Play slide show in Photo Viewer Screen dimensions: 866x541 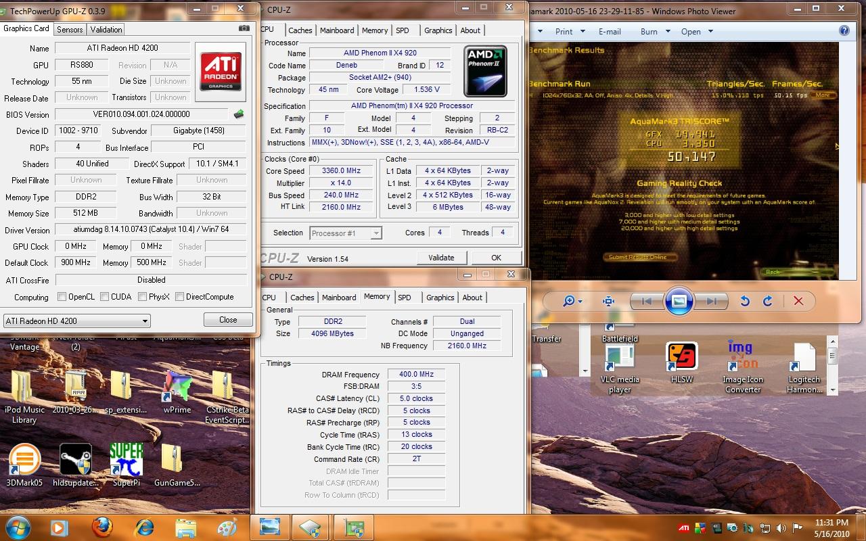coord(679,301)
